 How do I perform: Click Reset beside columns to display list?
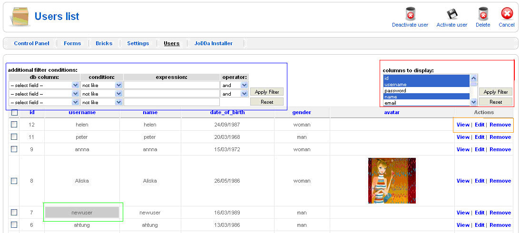(x=495, y=102)
